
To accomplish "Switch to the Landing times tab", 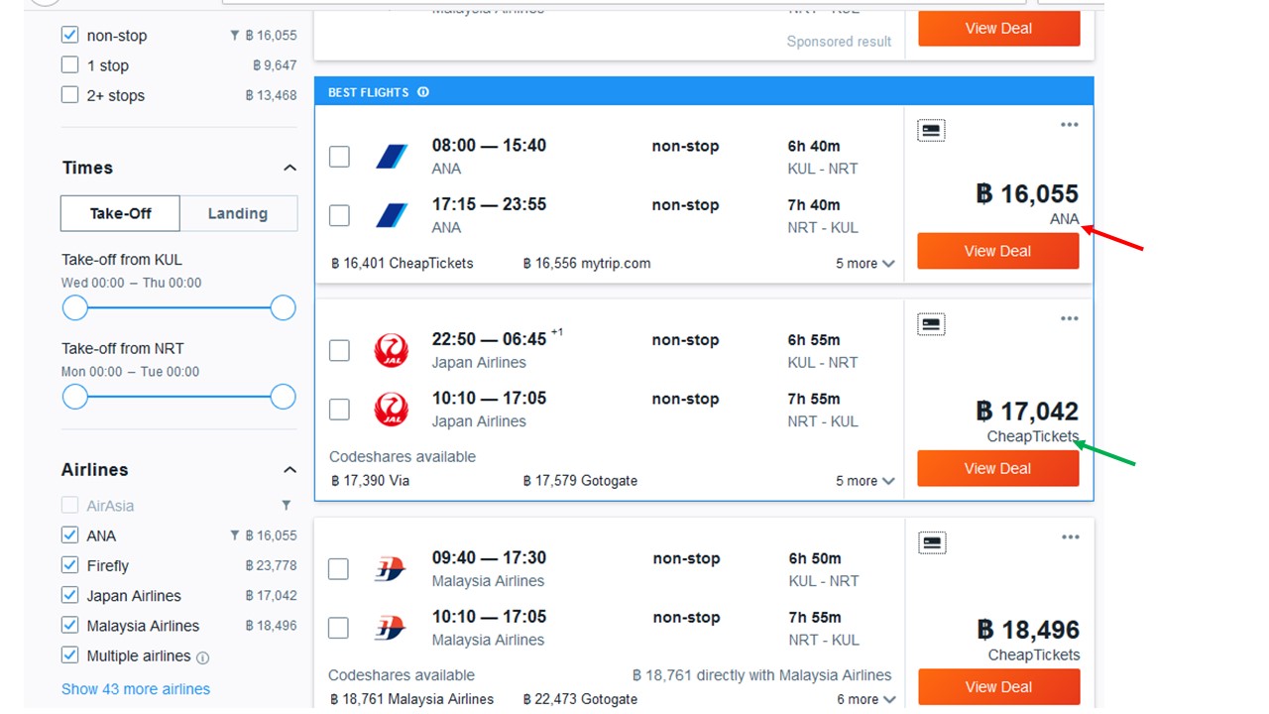I will tap(238, 213).
